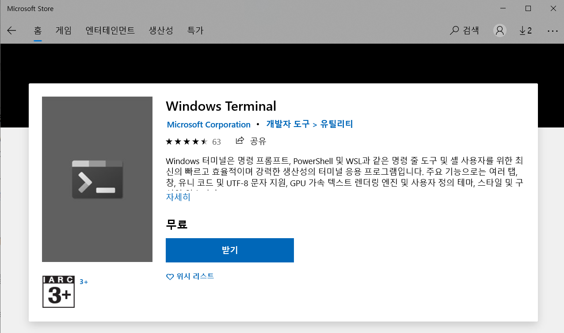The image size is (564, 333).
Task: Open the 유틸리티 subcategory link
Action: [336, 124]
